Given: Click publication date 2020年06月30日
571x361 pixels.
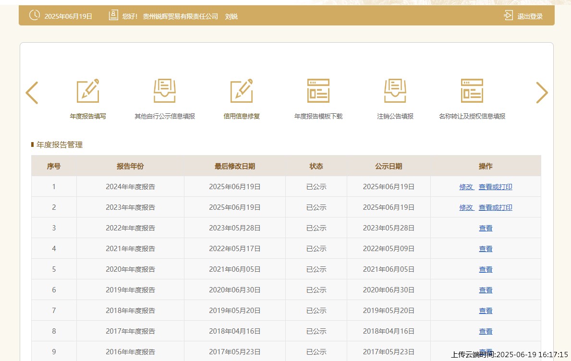Looking at the screenshot, I should (x=389, y=290).
